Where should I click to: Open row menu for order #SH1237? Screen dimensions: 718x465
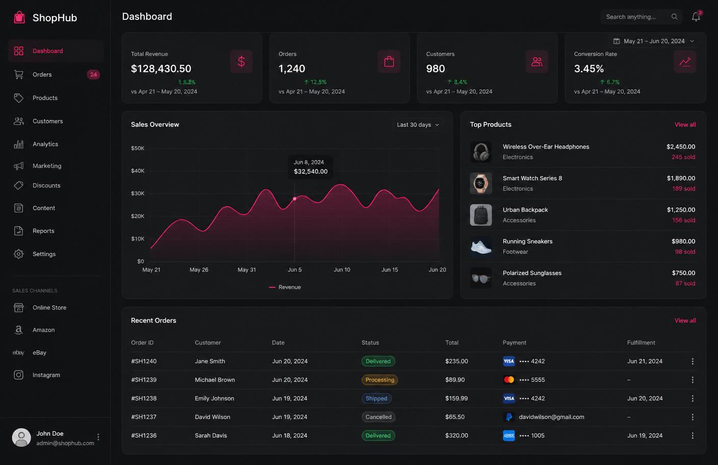click(x=693, y=417)
